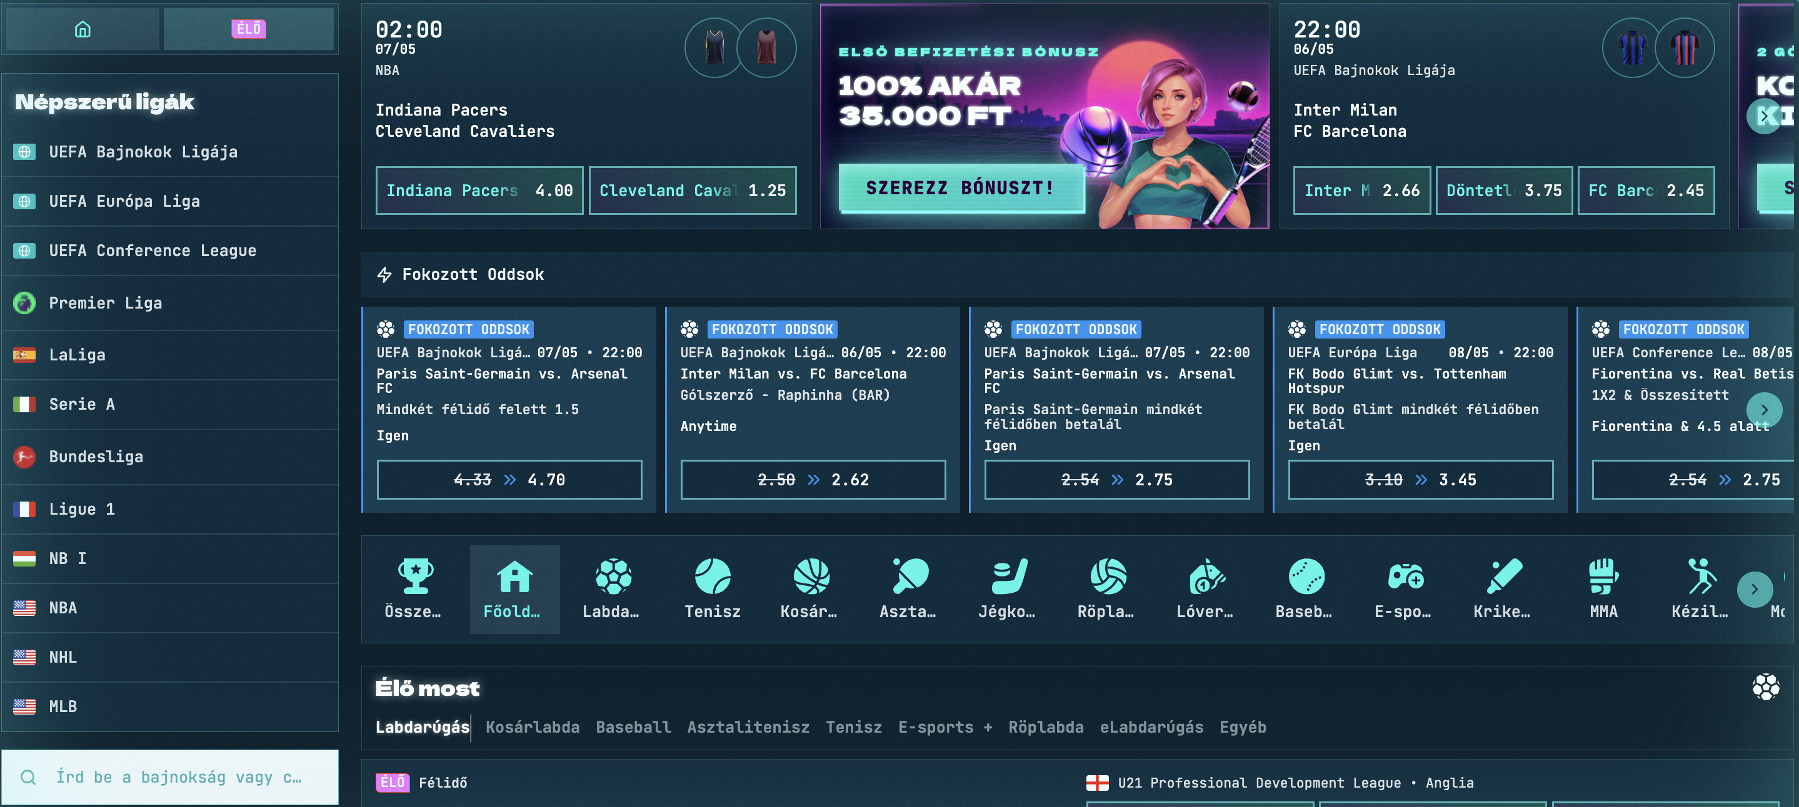Click Inter Milan team jersey icon

[1631, 47]
